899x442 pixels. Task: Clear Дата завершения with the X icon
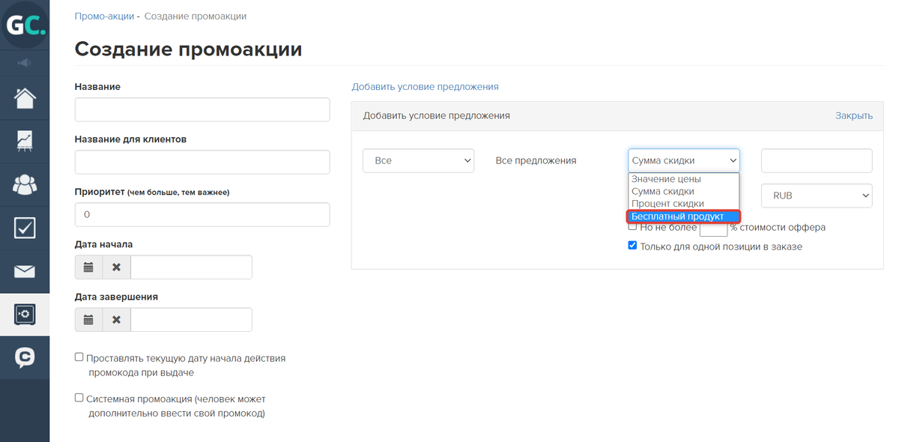coord(116,320)
